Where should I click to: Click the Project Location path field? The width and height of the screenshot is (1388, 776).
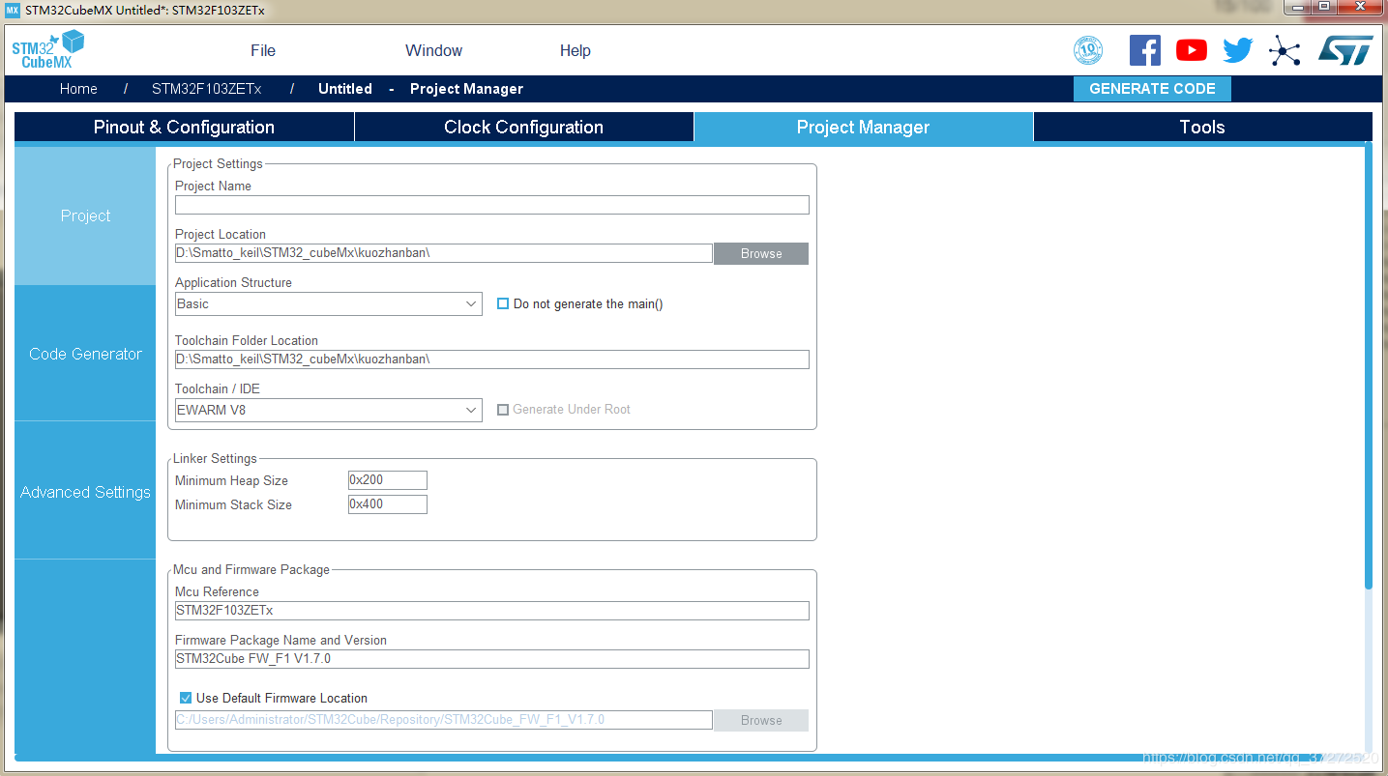(x=444, y=253)
